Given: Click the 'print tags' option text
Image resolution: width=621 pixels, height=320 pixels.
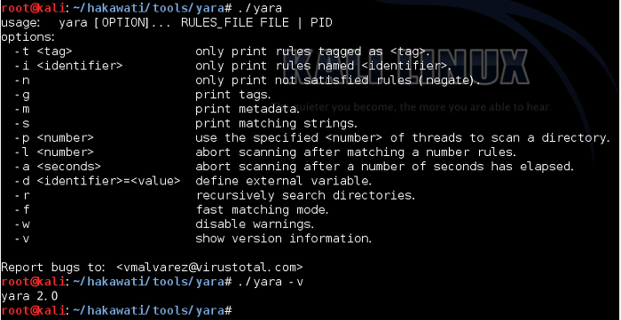Looking at the screenshot, I should click(x=233, y=95).
